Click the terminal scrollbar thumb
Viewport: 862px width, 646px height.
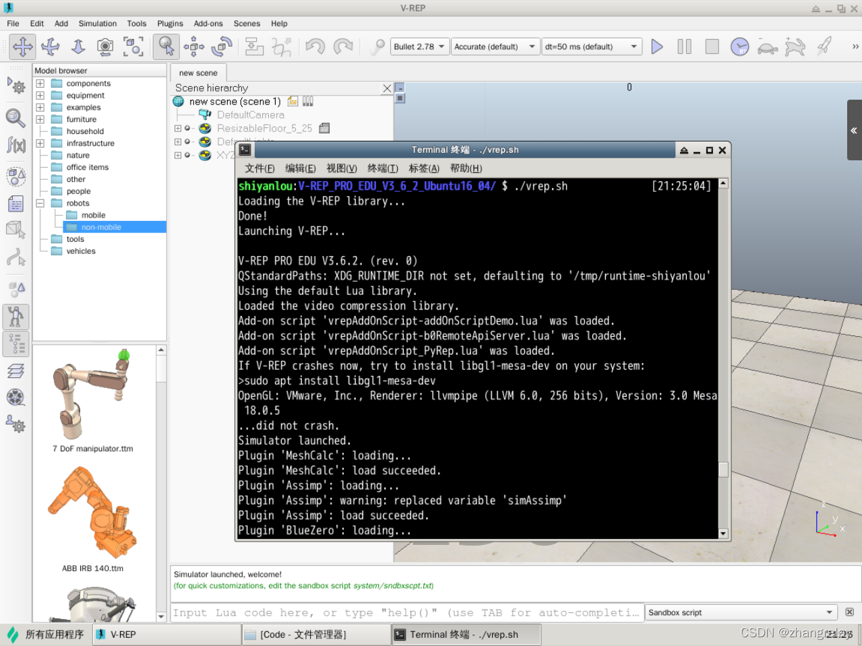click(x=723, y=470)
